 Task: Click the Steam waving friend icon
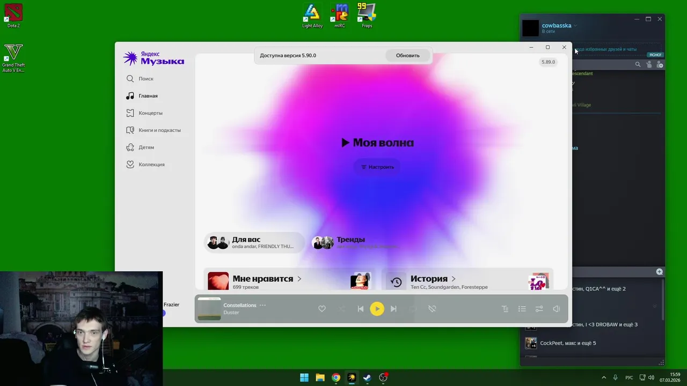tap(649, 64)
